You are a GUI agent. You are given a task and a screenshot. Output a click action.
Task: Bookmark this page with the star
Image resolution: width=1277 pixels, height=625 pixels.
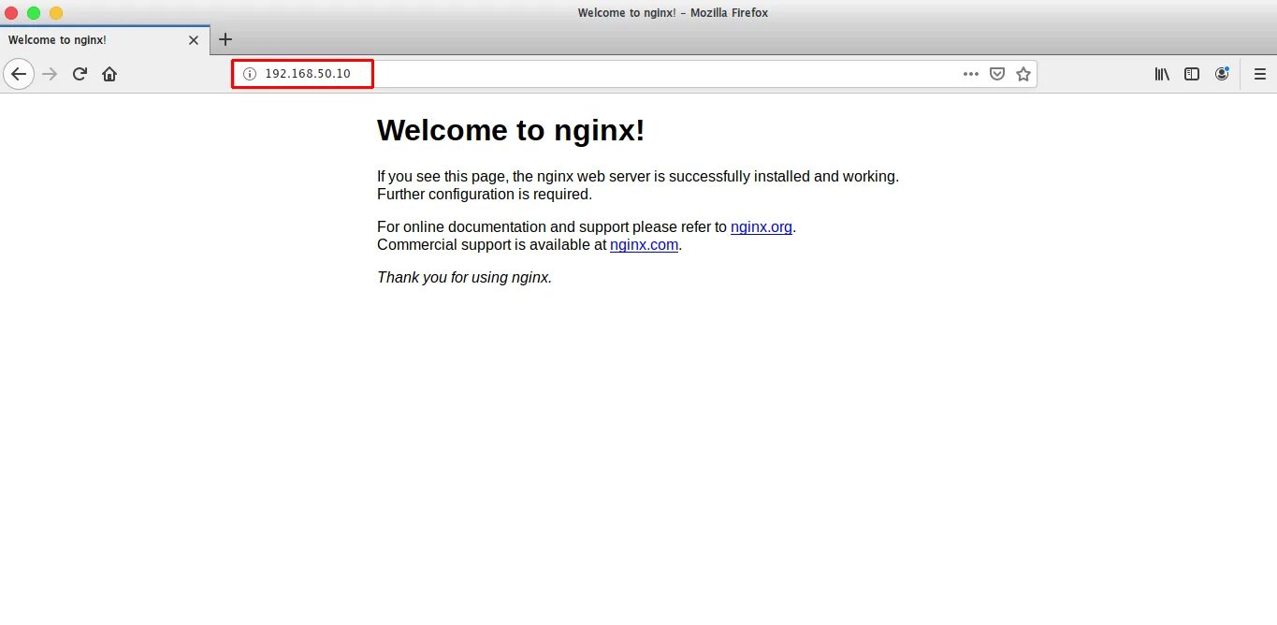[1023, 74]
